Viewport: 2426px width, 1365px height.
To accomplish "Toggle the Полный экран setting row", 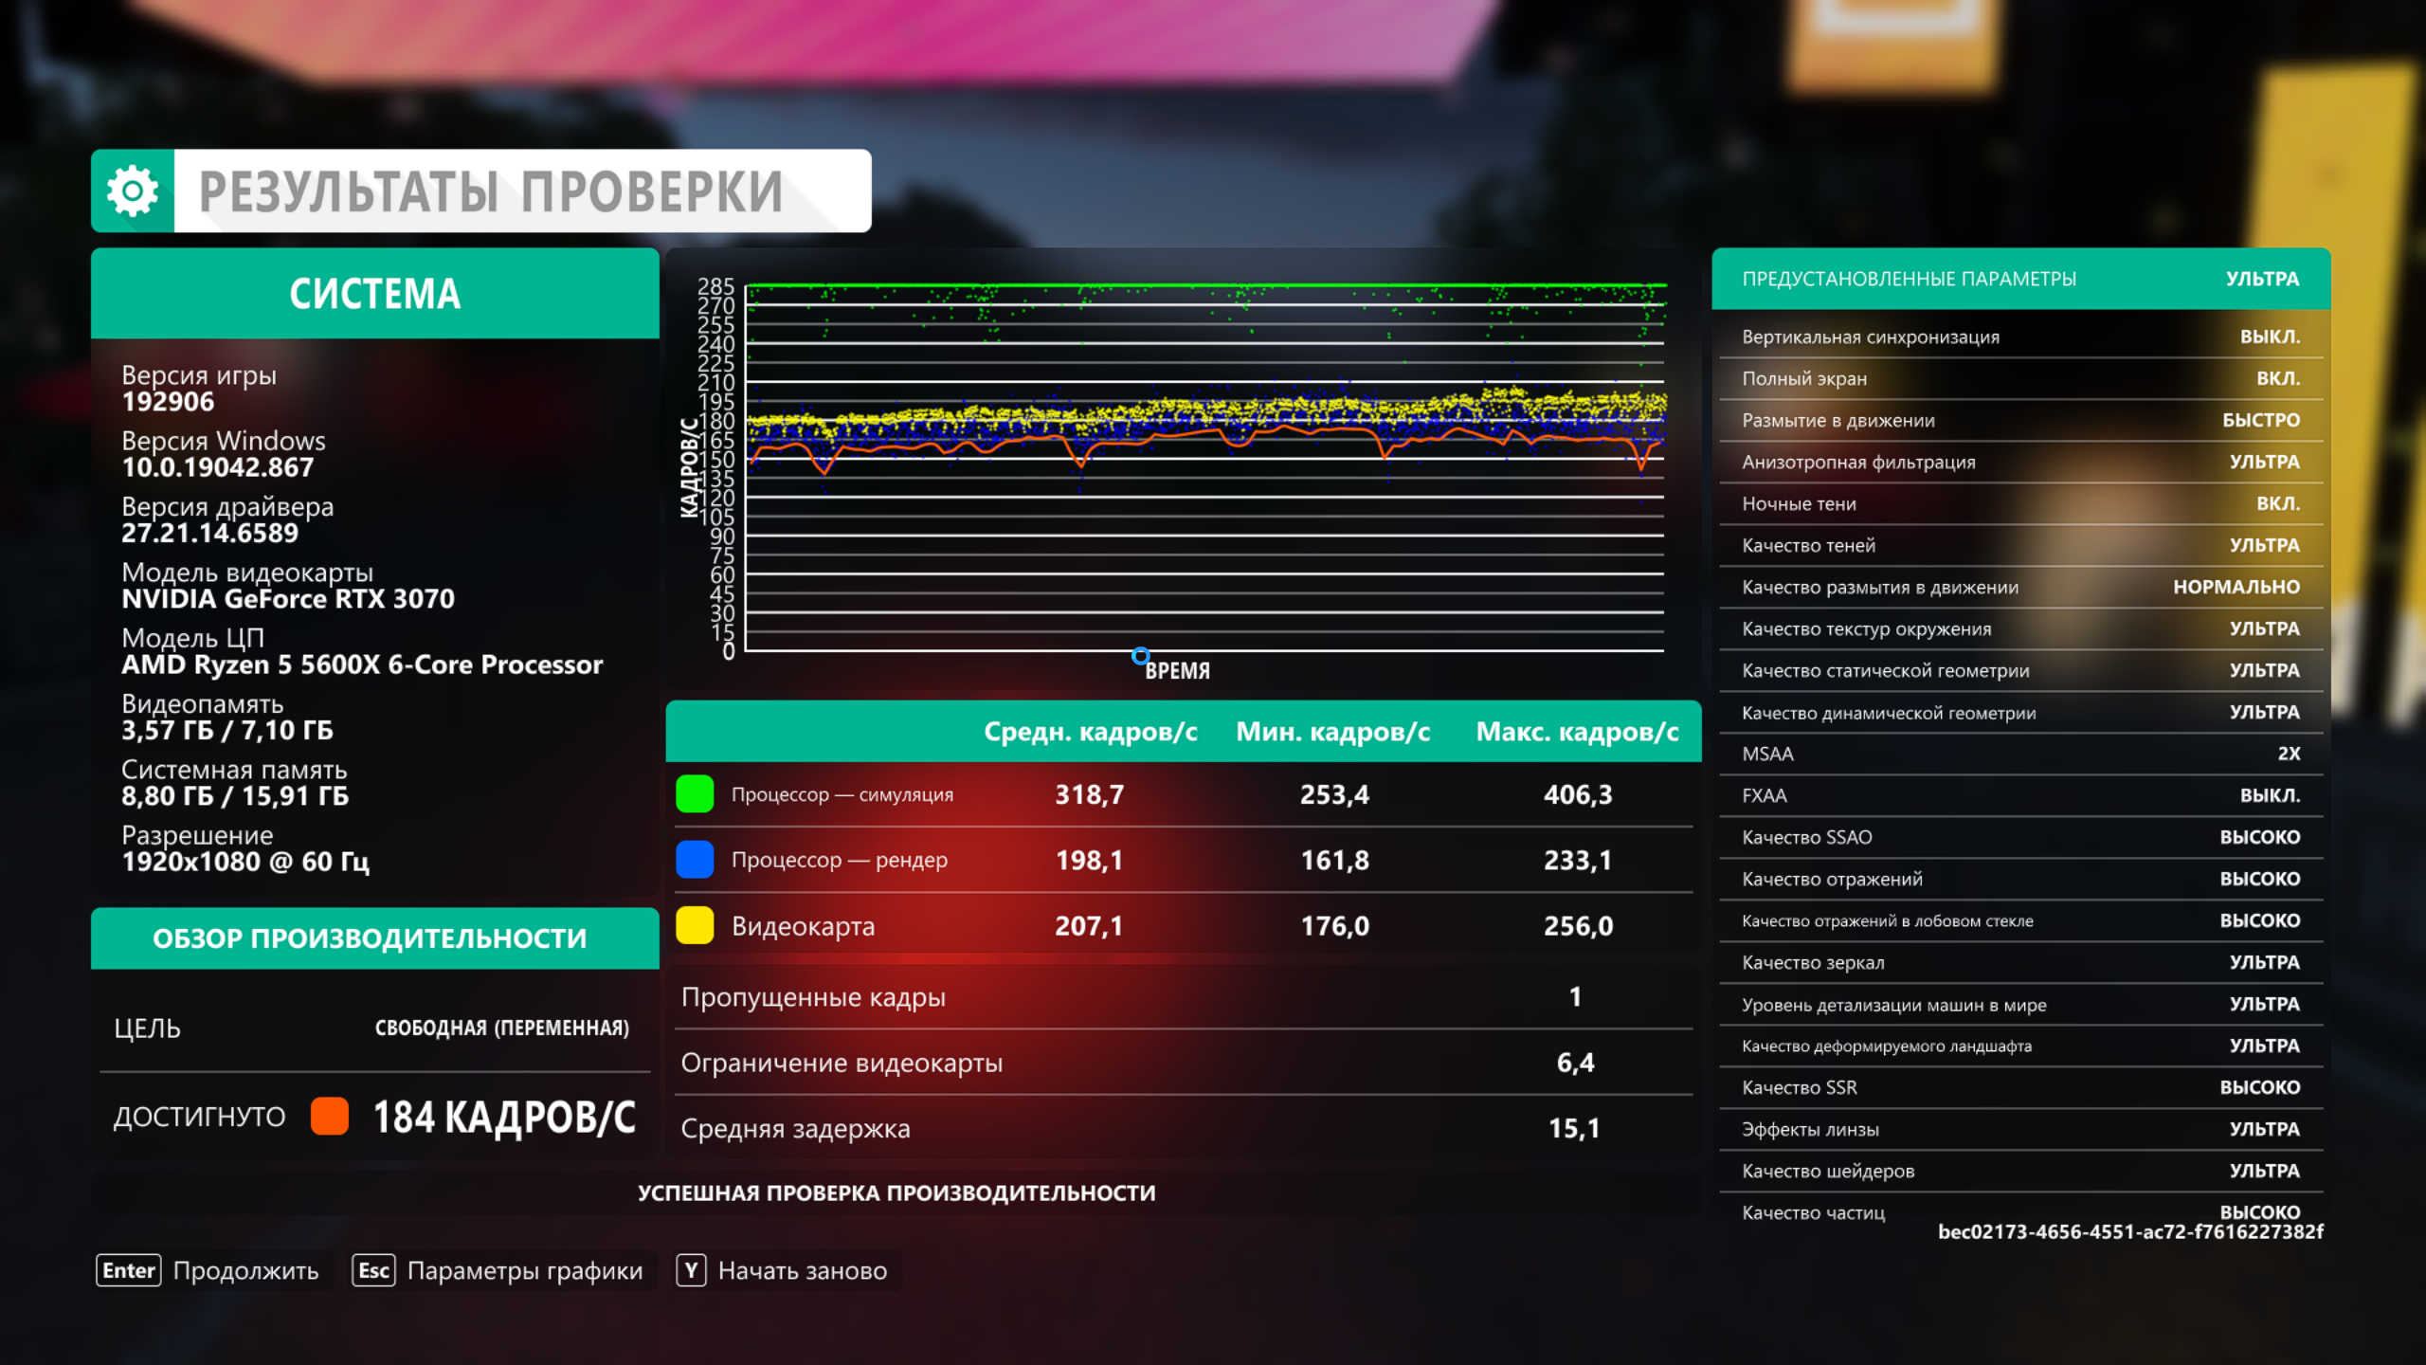I will click(2020, 379).
